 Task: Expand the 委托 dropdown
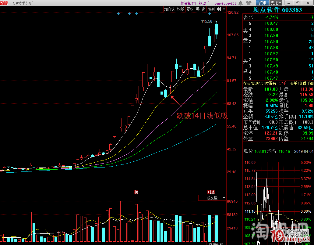tap(276, 3)
